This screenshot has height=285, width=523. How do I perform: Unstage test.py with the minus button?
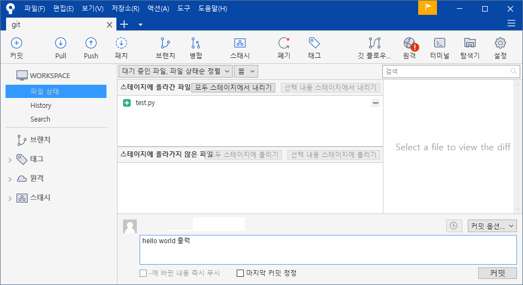(x=376, y=103)
